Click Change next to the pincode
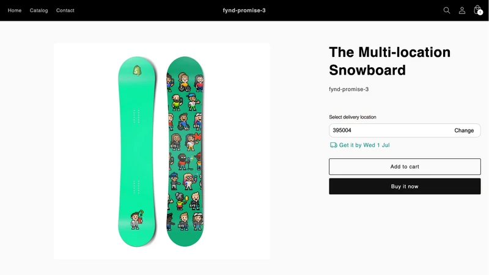This screenshot has width=489, height=275. point(464,130)
